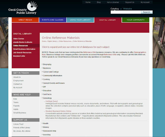The image size is (165, 137).
Task: Click the Search button
Action: [x=147, y=12]
